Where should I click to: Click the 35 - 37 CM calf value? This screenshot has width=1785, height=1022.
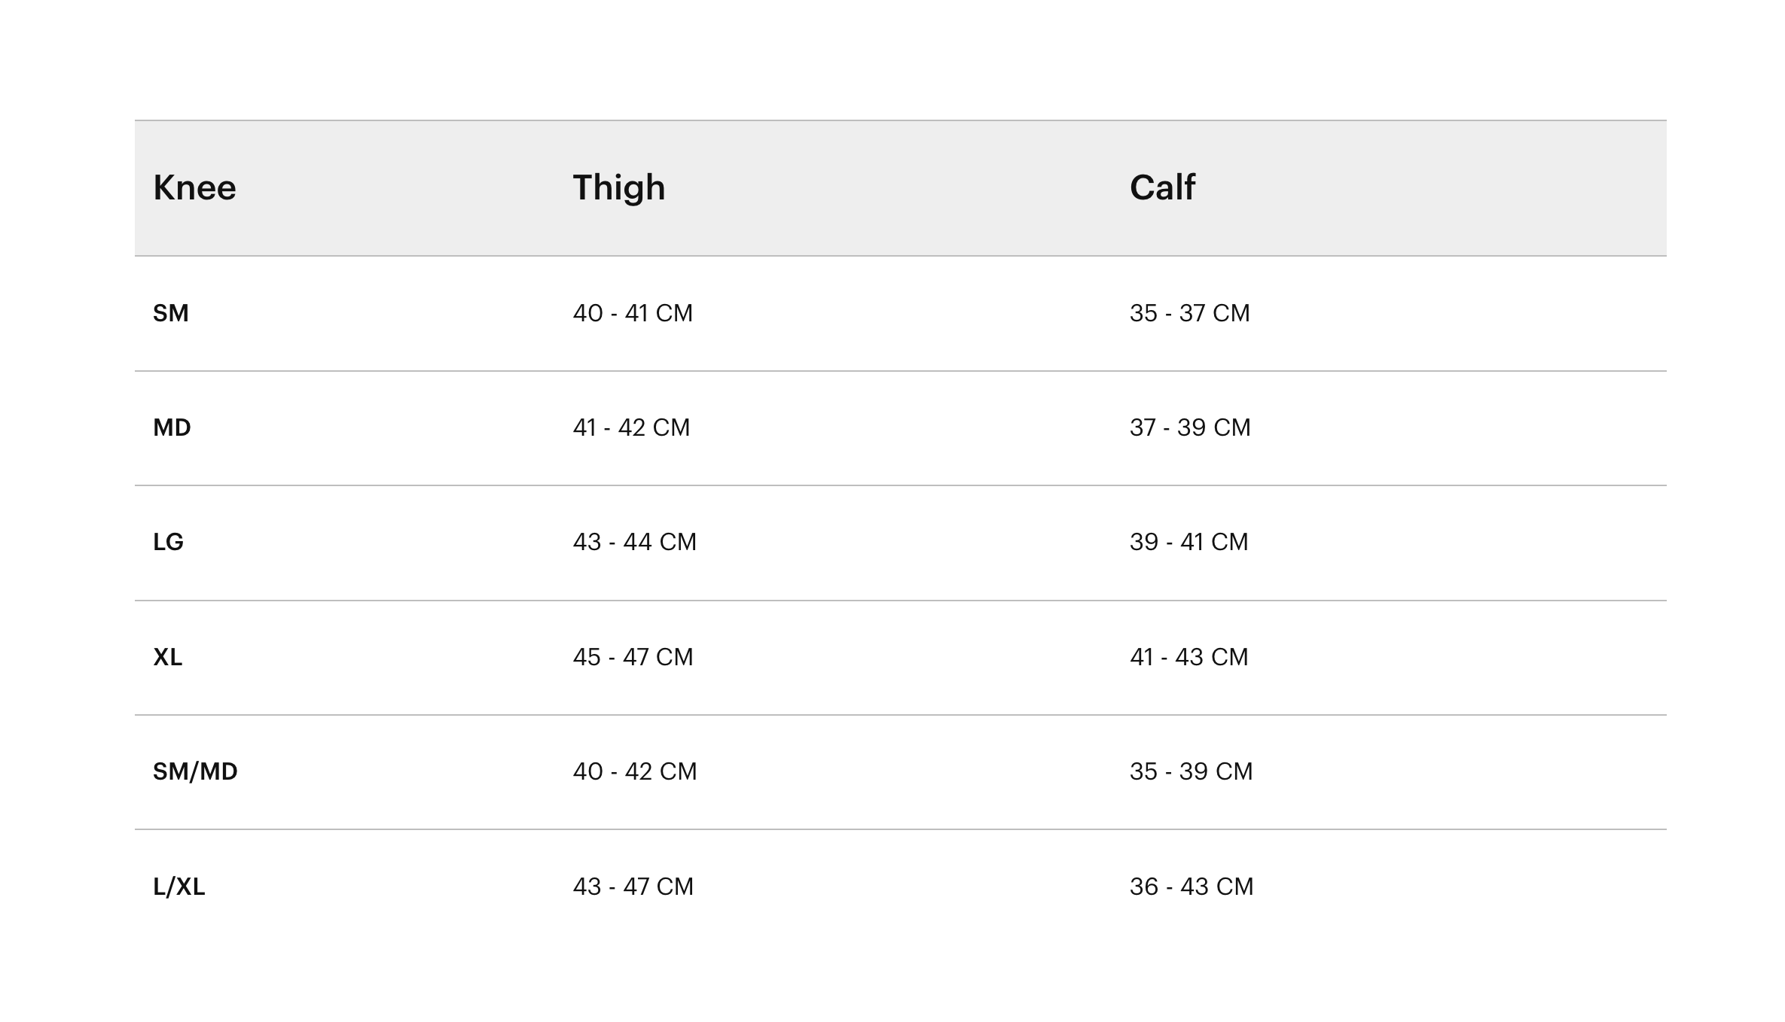tap(1189, 313)
